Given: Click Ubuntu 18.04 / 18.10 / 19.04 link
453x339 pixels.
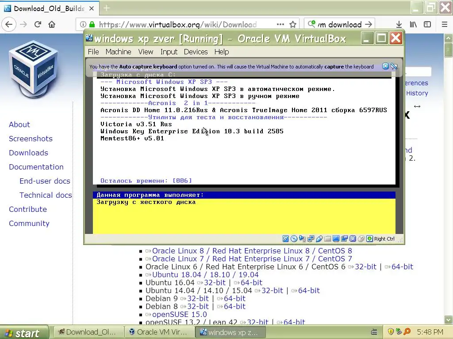Looking at the screenshot, I should (205, 275).
